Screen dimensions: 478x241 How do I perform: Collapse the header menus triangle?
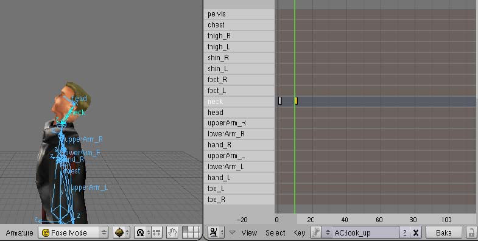point(232,232)
